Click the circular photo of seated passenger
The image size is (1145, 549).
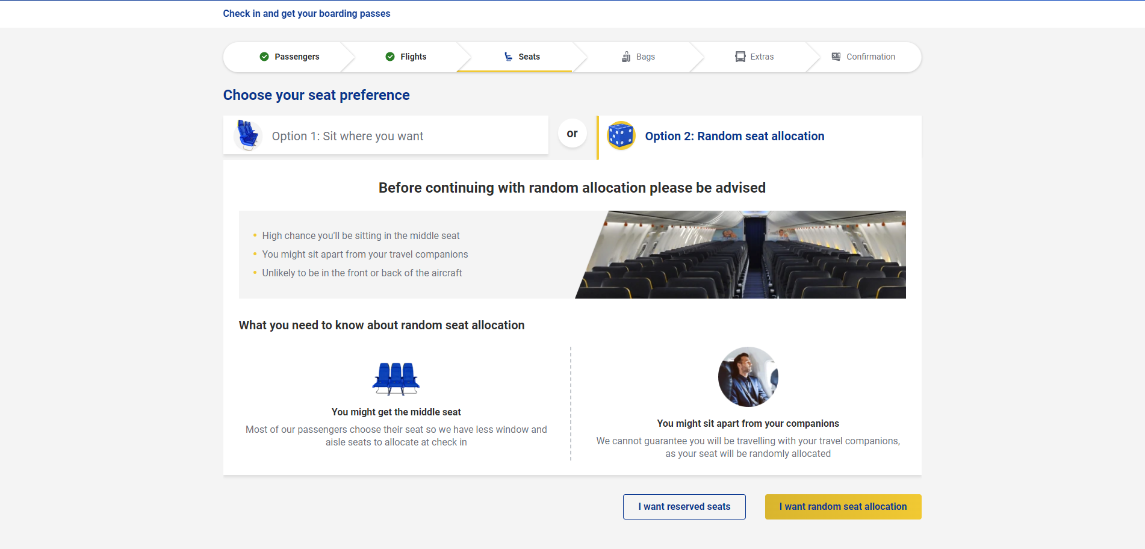[748, 377]
